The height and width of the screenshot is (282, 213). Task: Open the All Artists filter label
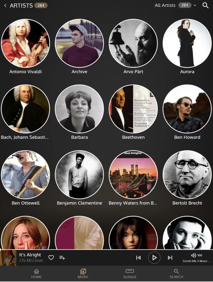[165, 6]
